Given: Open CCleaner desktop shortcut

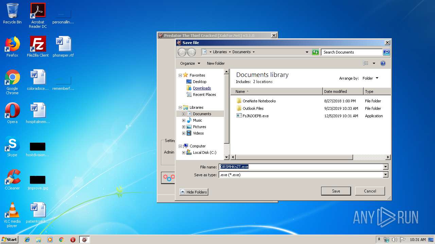Looking at the screenshot, I should 12,180.
